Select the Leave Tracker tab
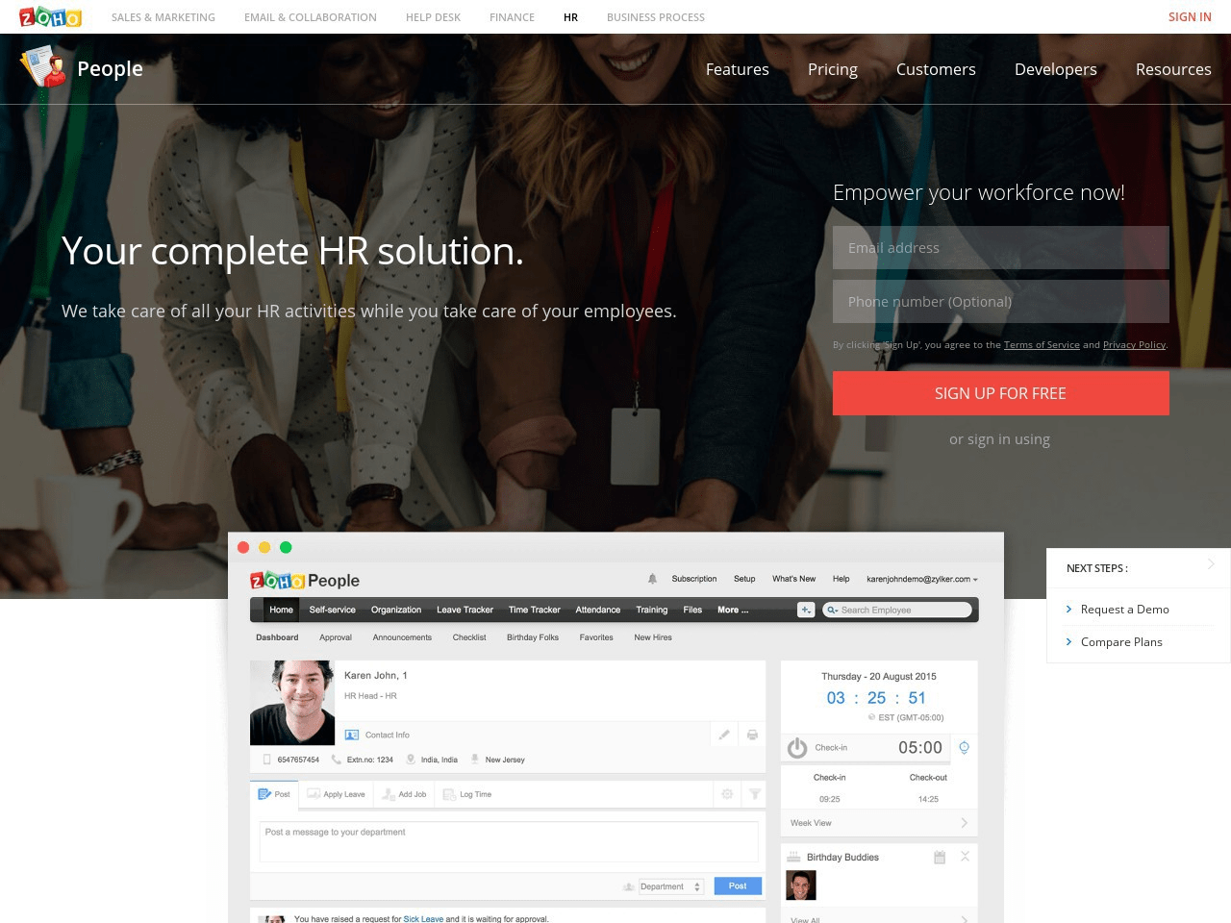The image size is (1231, 923). pyautogui.click(x=465, y=610)
